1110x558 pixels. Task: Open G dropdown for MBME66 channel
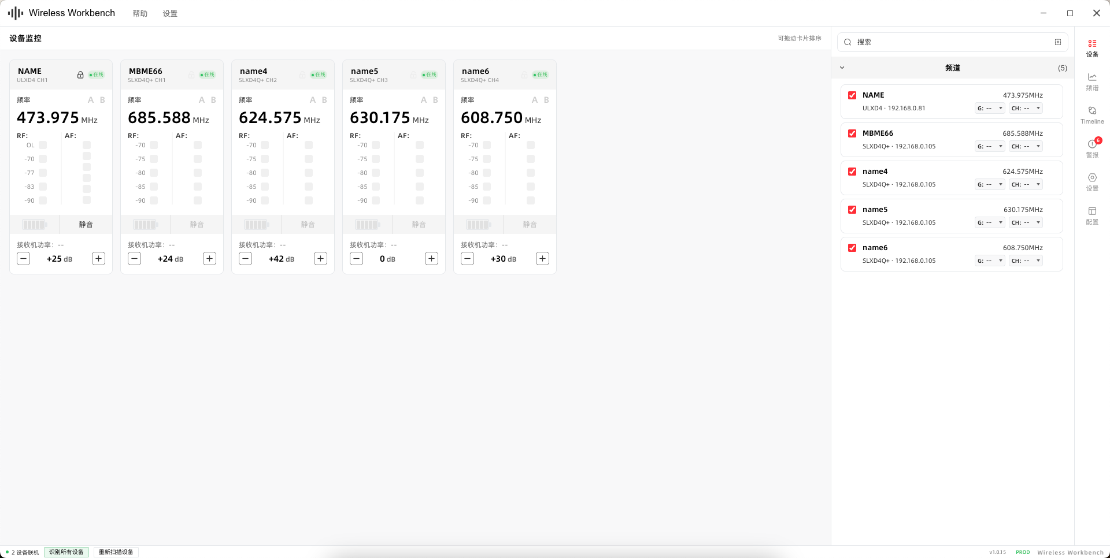click(990, 146)
